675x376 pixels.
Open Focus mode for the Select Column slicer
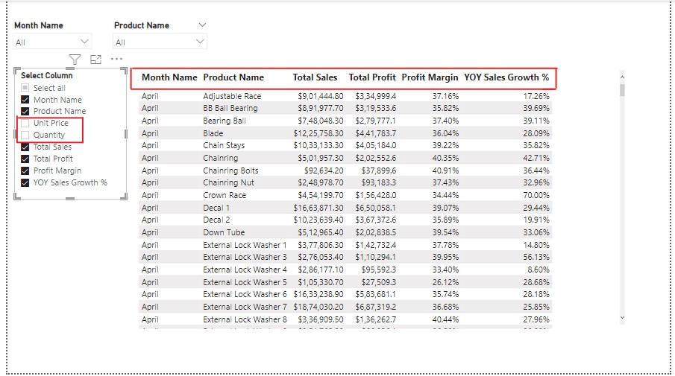[95, 60]
